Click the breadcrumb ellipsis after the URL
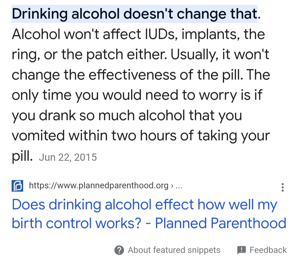The image size is (298, 265). pyautogui.click(x=179, y=186)
